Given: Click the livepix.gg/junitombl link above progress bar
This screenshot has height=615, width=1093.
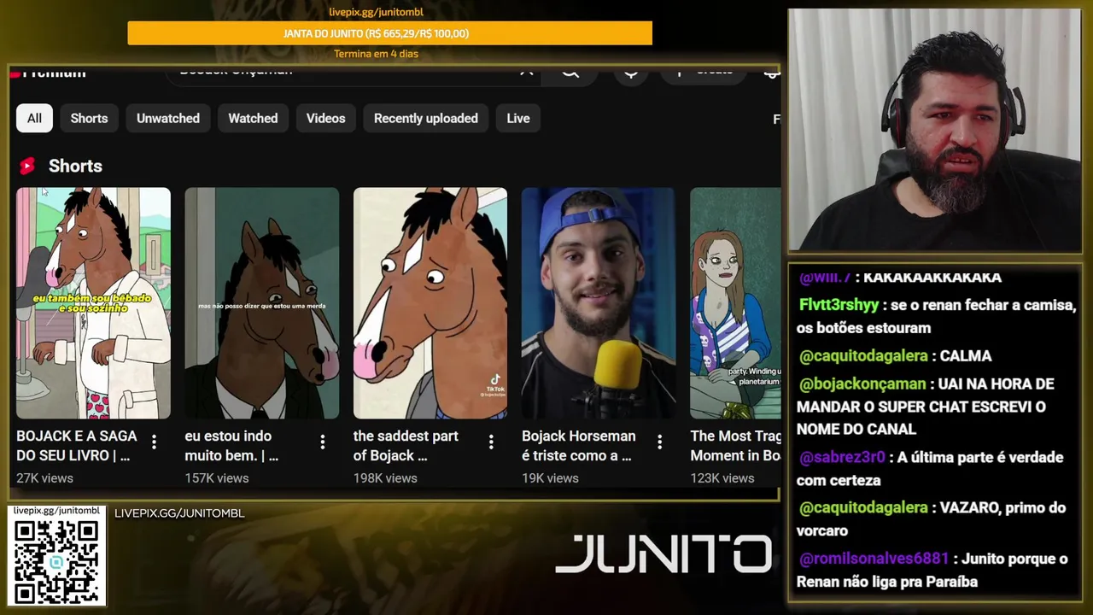Looking at the screenshot, I should point(376,12).
